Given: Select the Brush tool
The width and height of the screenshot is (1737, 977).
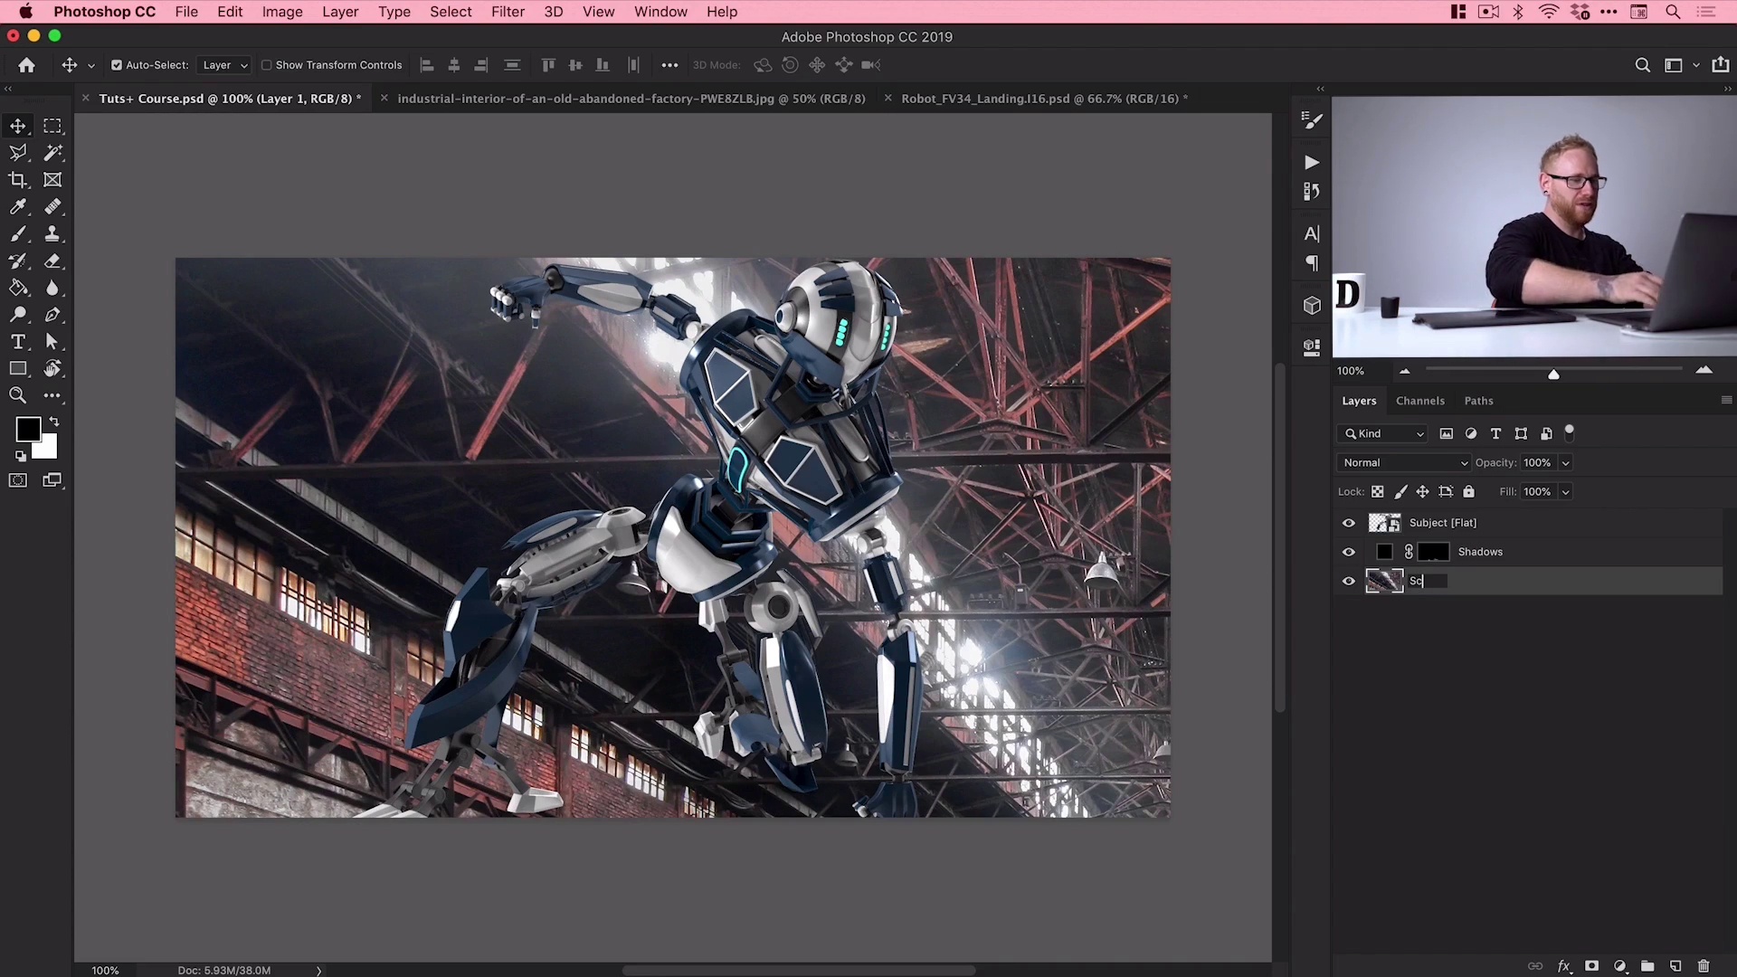Looking at the screenshot, I should pos(18,232).
